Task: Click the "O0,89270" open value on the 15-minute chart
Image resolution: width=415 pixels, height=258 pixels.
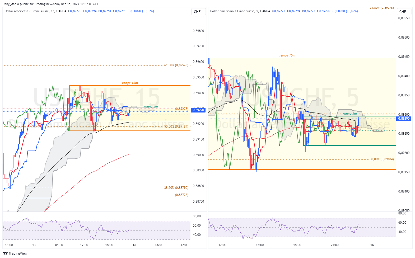Action: pos(75,11)
